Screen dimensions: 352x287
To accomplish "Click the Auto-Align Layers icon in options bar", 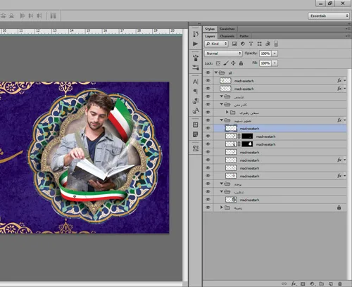I will tap(53, 15).
